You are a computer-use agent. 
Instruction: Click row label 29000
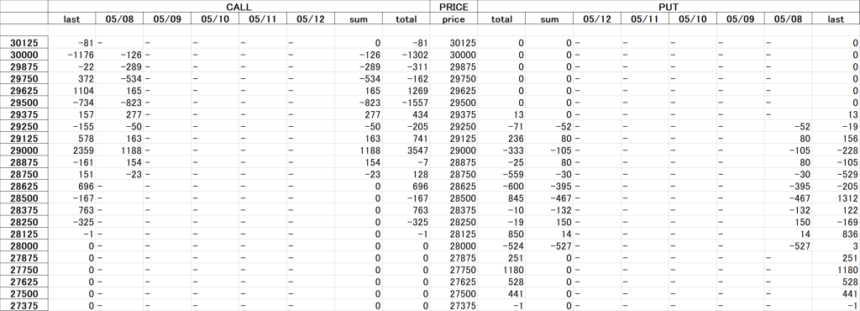tap(24, 150)
